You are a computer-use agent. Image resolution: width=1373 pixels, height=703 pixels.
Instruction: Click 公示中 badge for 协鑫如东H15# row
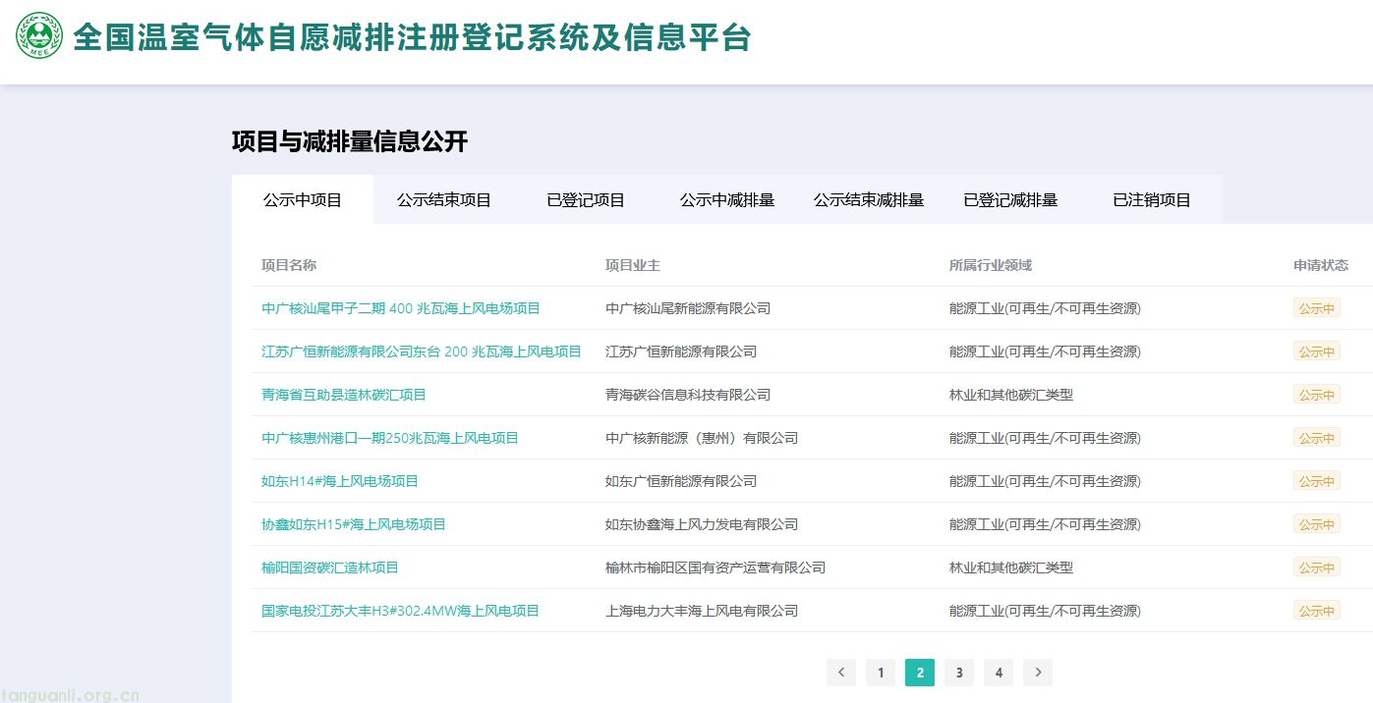pyautogui.click(x=1317, y=524)
